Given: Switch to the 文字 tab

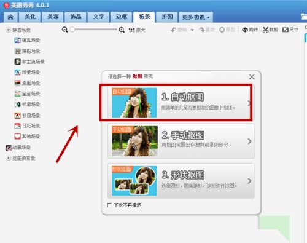Looking at the screenshot, I should pyautogui.click(x=99, y=17).
